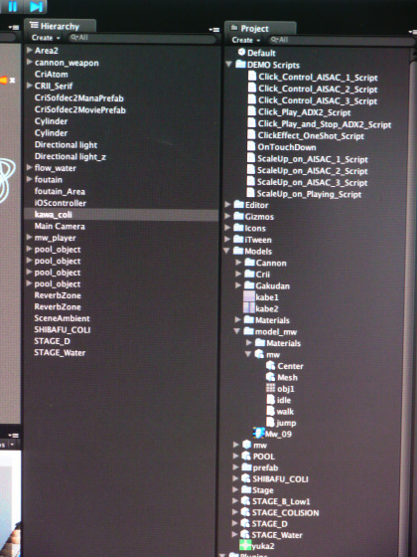
Task: Click the POOL prefab icon
Action: 246,456
